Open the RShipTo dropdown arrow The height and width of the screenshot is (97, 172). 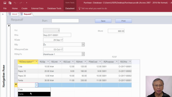83,54
